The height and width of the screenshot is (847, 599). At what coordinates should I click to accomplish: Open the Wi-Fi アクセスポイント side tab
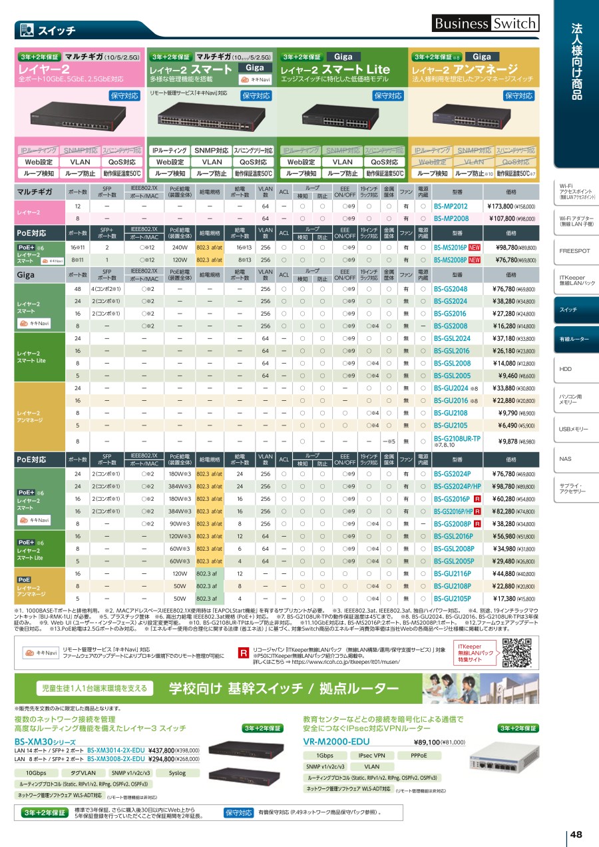(576, 192)
